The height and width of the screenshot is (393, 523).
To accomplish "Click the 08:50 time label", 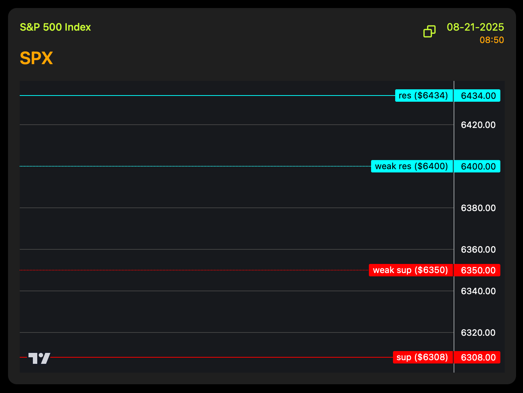I will [x=492, y=40].
